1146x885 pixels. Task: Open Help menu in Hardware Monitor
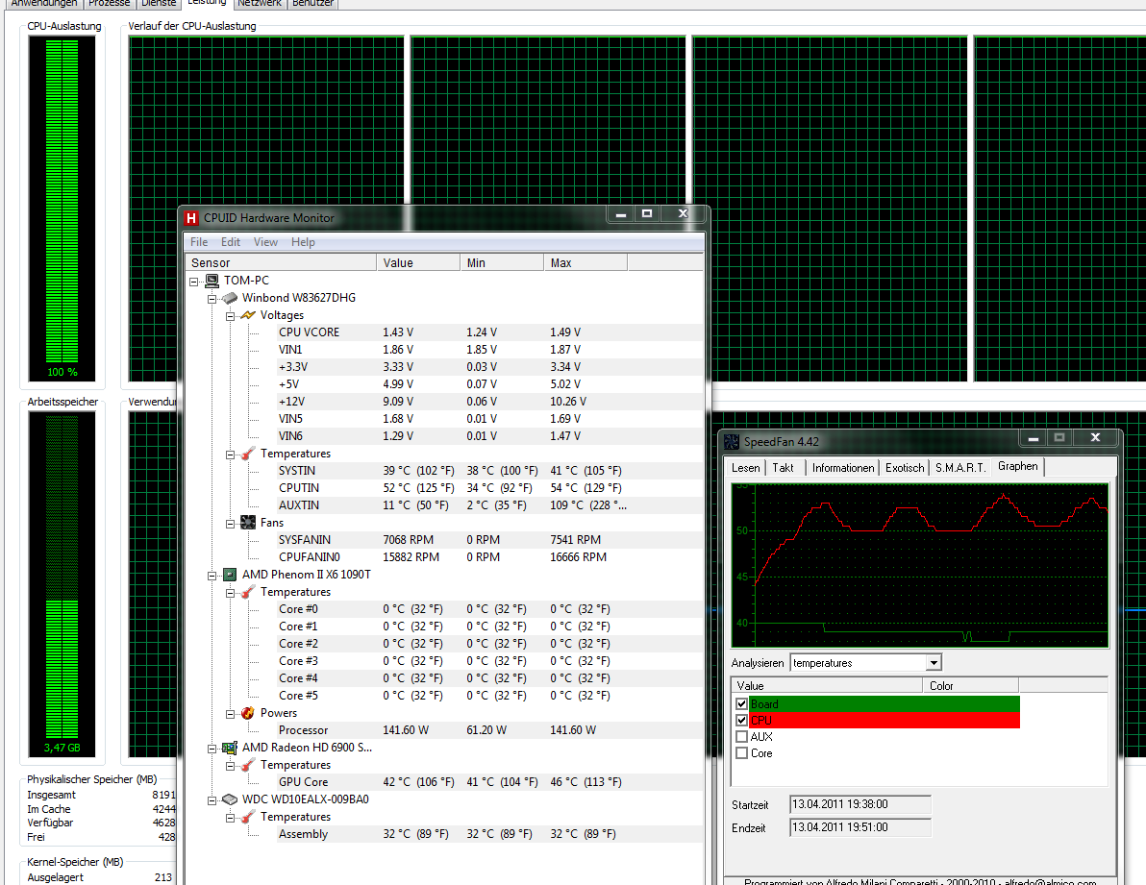[303, 242]
